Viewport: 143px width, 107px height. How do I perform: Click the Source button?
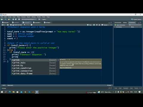coord(105,25)
